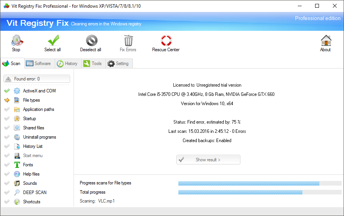Screen dimensions: 344x216
Task: Toggle the Shared files checkmark
Action: click(7, 128)
